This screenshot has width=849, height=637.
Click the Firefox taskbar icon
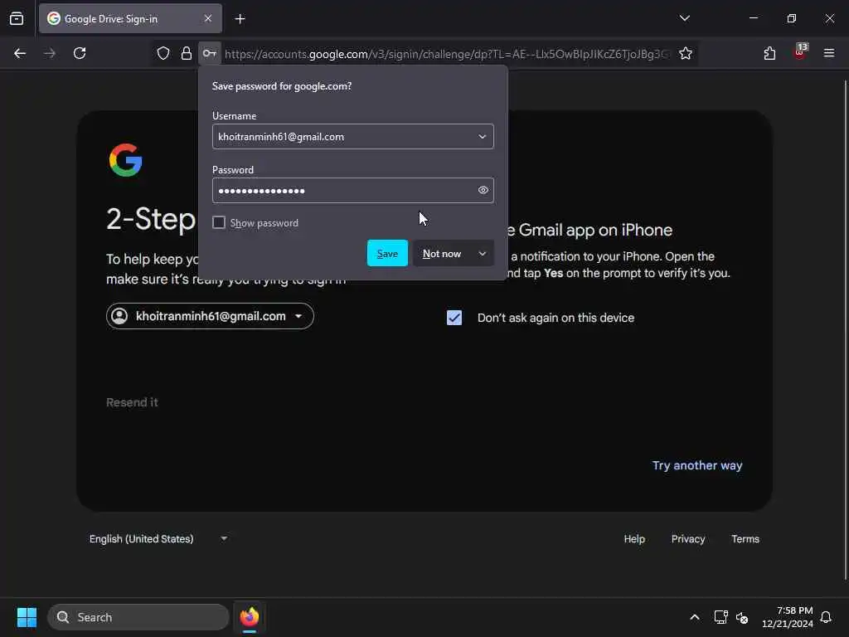tap(249, 617)
